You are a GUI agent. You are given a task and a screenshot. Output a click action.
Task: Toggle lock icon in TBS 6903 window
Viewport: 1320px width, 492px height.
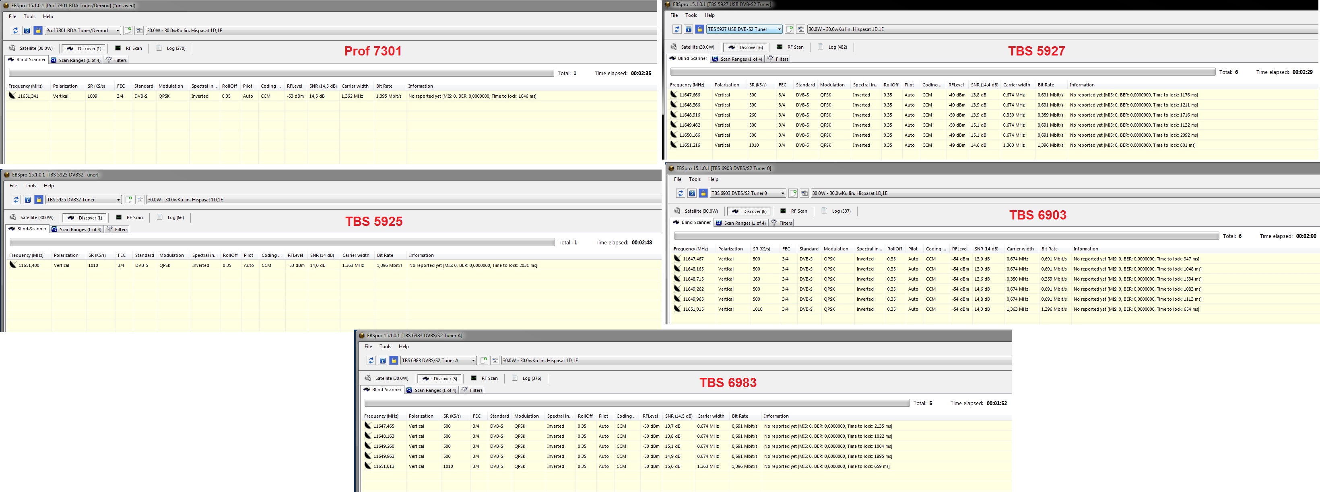point(703,193)
